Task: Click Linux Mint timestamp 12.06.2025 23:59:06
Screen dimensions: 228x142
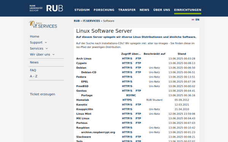Action: point(182,114)
